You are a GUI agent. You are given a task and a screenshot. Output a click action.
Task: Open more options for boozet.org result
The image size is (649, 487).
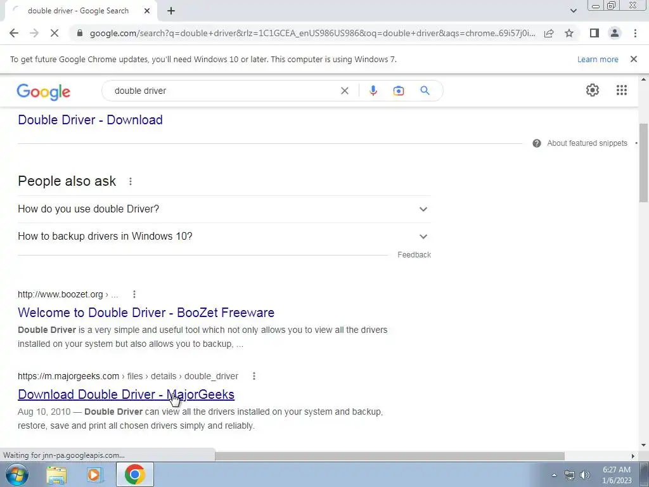point(134,294)
